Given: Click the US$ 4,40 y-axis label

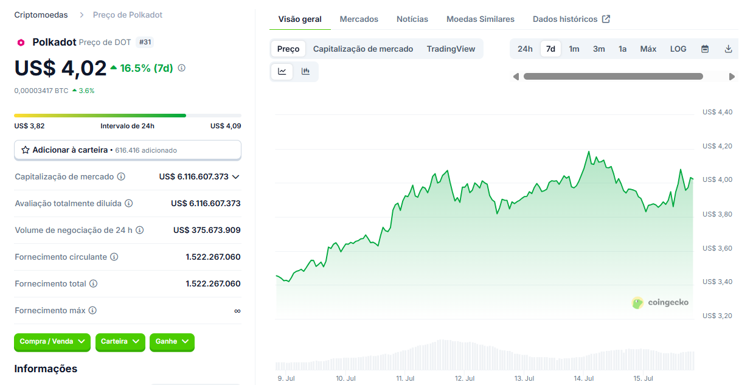Looking at the screenshot, I should (x=717, y=112).
